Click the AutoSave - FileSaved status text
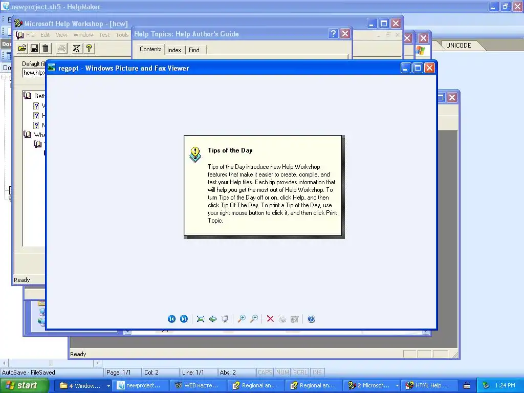Screen dimensions: 524x393 point(29,373)
